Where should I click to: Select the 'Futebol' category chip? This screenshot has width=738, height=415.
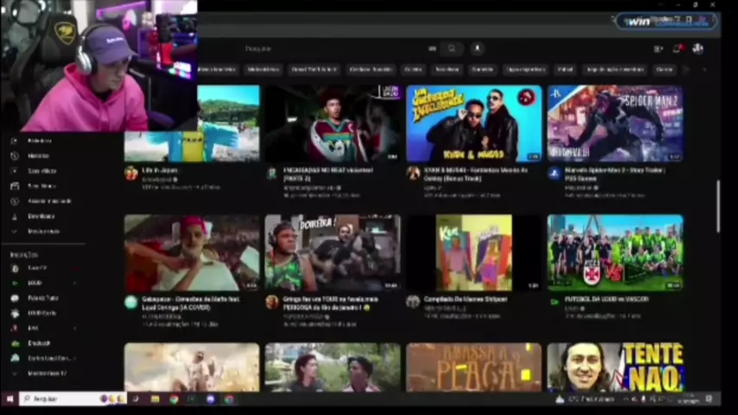(x=565, y=69)
